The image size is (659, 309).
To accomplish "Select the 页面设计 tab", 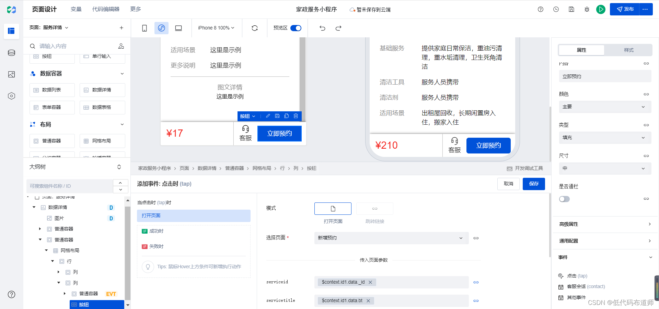I will (x=44, y=9).
